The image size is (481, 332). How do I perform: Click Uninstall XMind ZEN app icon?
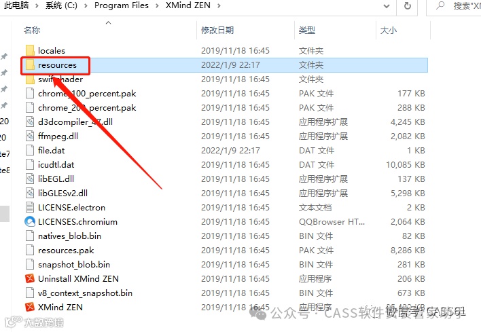coord(30,278)
